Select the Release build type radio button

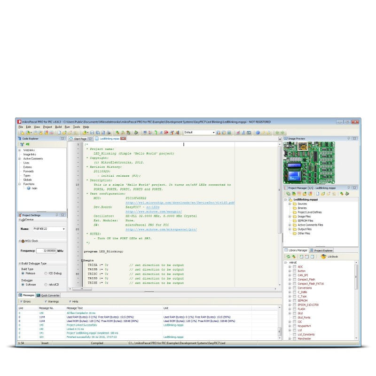click(x=23, y=274)
